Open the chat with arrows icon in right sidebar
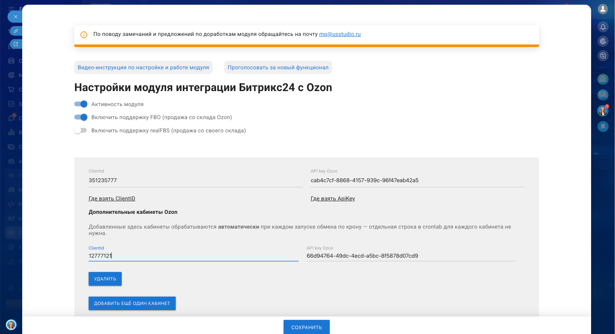 [603, 55]
